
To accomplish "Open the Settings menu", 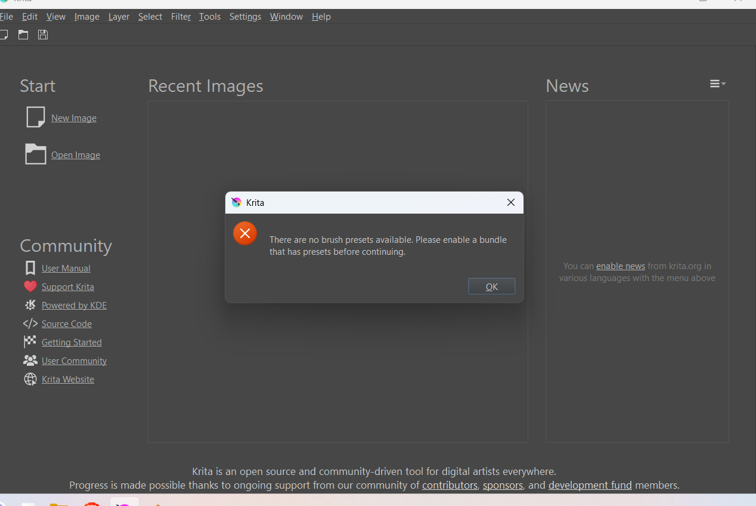I will (x=245, y=17).
